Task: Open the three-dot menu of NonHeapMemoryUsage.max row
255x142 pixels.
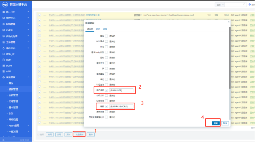Action: [45, 15]
